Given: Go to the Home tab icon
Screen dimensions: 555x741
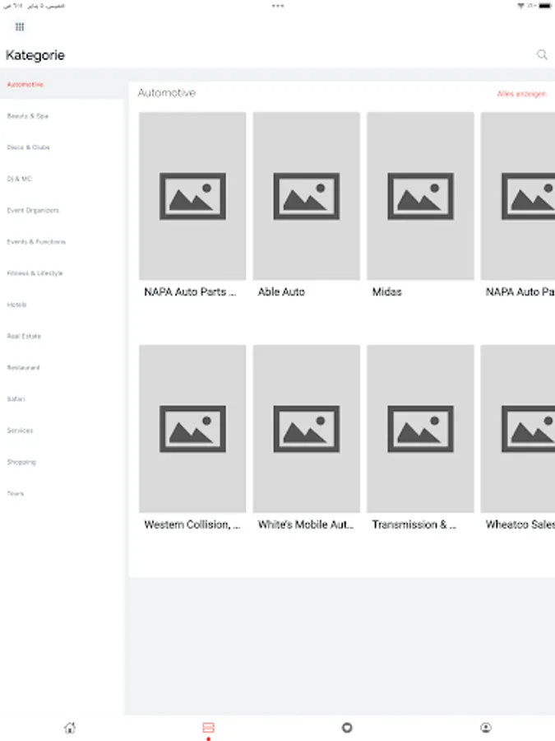Looking at the screenshot, I should (x=70, y=727).
